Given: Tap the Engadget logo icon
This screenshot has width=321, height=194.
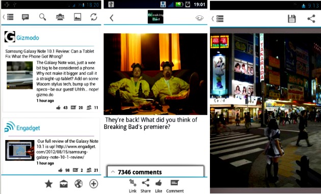Looking at the screenshot, I should pos(10,127).
